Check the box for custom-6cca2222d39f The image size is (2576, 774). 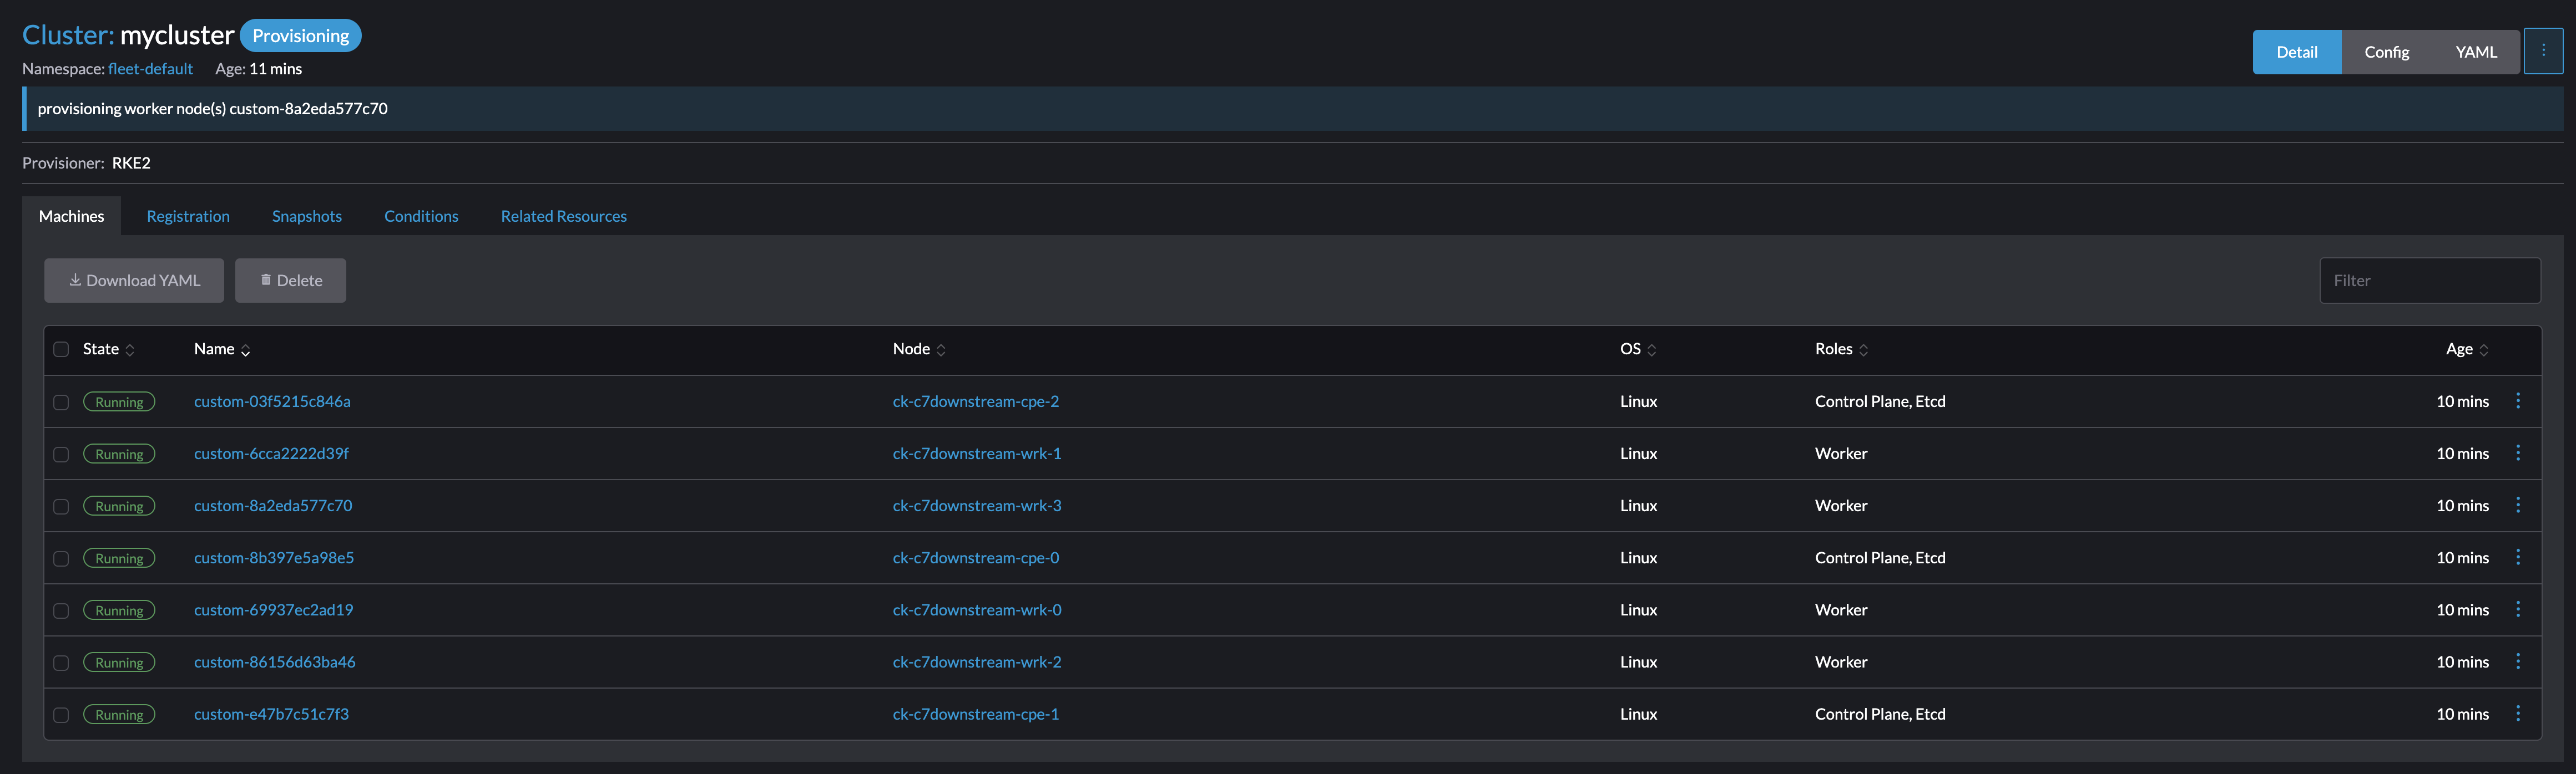click(x=61, y=455)
